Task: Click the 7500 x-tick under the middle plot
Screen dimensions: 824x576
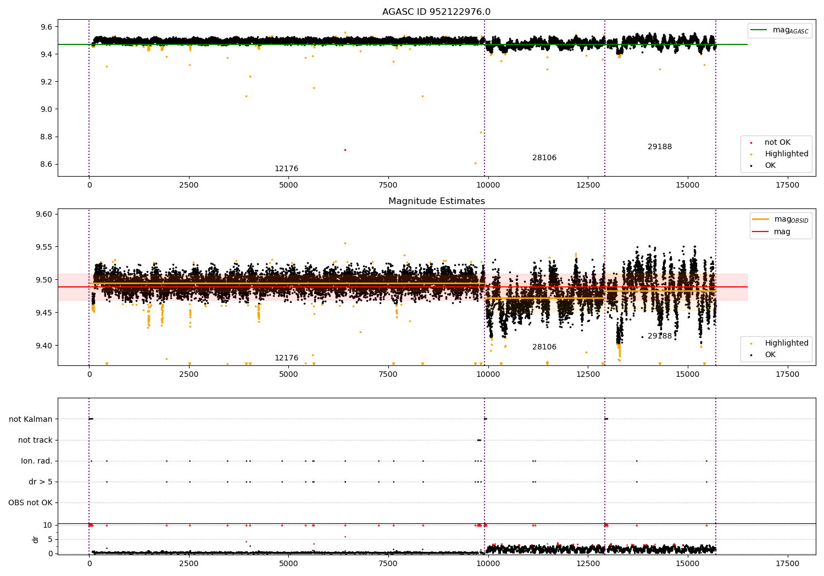Action: [388, 375]
